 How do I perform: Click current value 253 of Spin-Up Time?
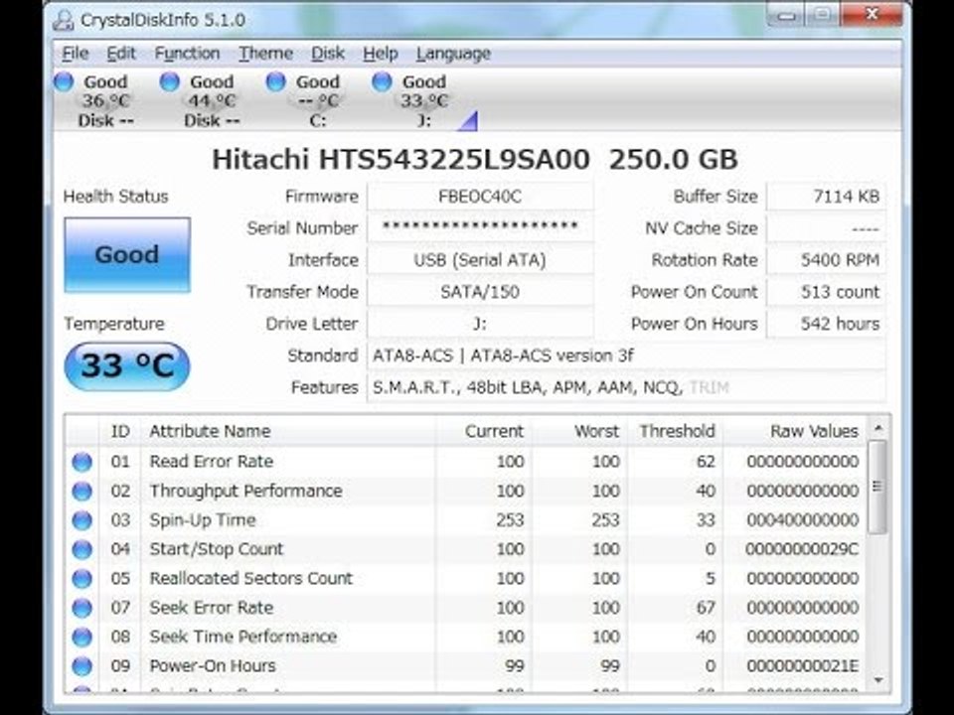pyautogui.click(x=510, y=520)
